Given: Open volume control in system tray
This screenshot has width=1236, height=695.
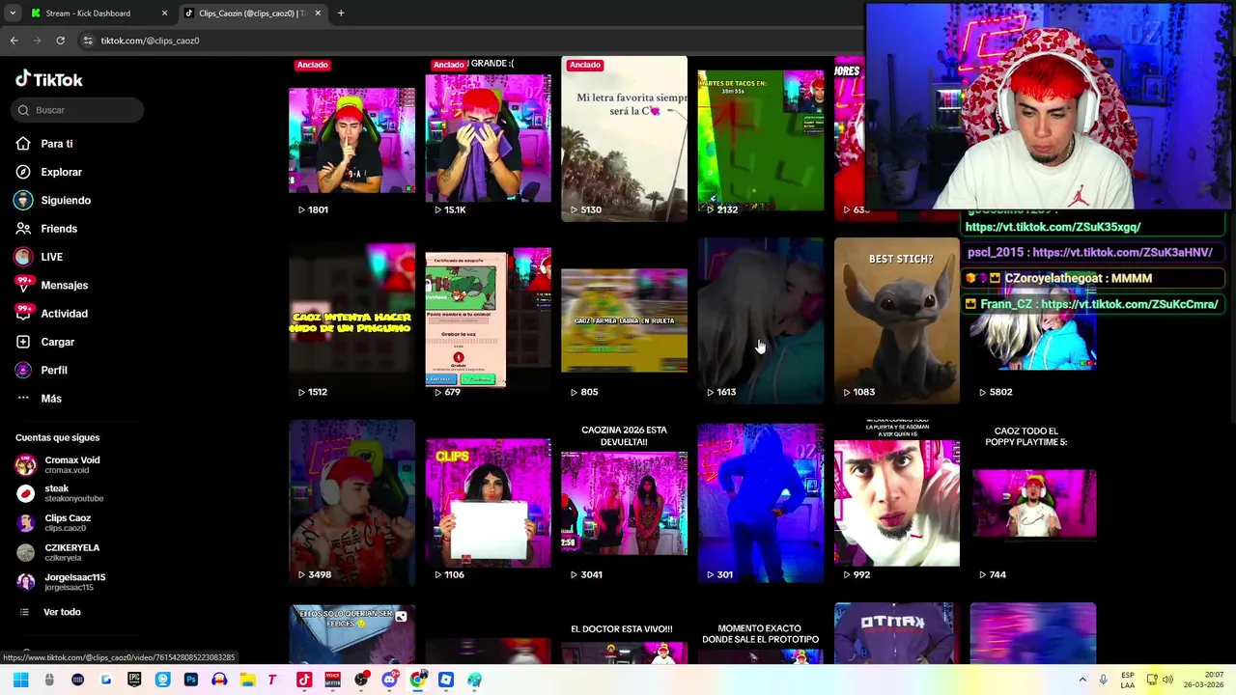Looking at the screenshot, I should click(1169, 680).
